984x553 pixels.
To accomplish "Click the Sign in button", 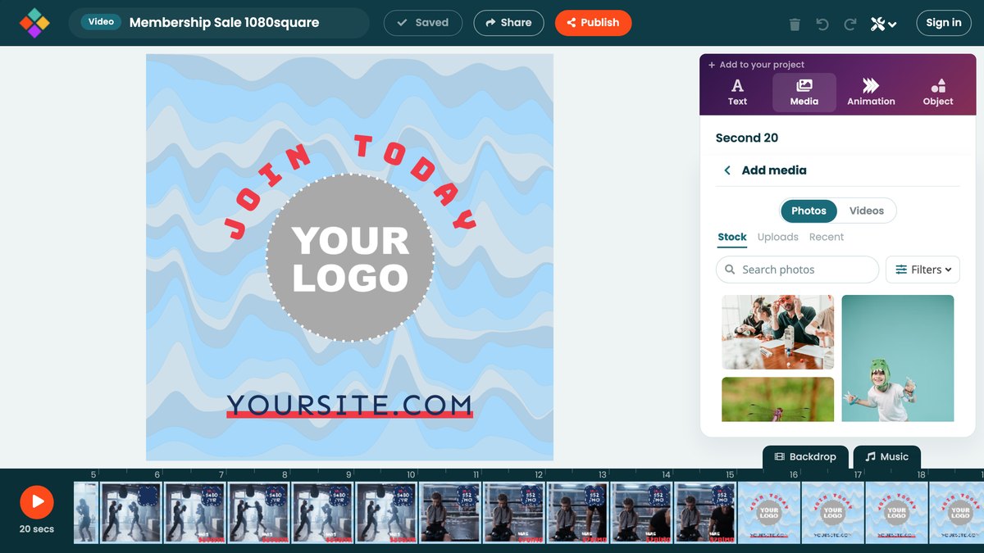I will click(x=944, y=23).
